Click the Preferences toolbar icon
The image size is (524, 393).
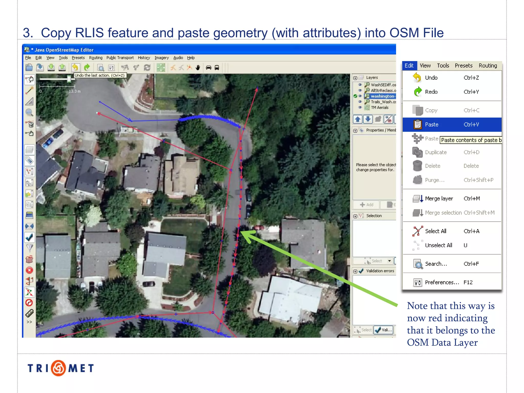[112, 68]
